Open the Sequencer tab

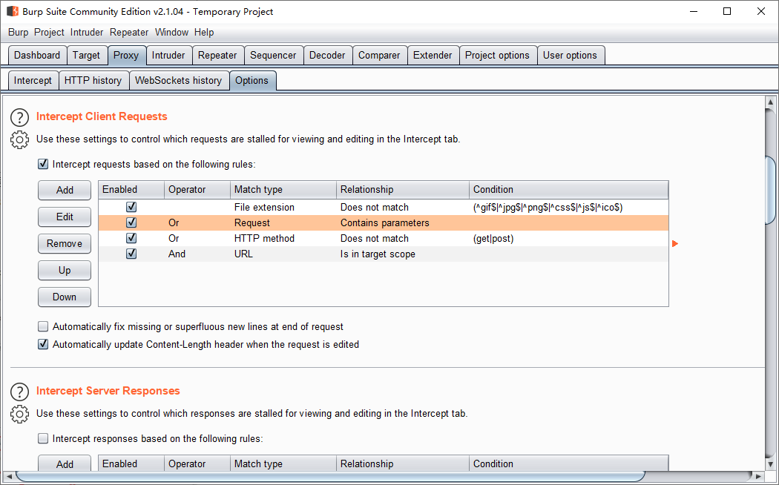tap(273, 55)
